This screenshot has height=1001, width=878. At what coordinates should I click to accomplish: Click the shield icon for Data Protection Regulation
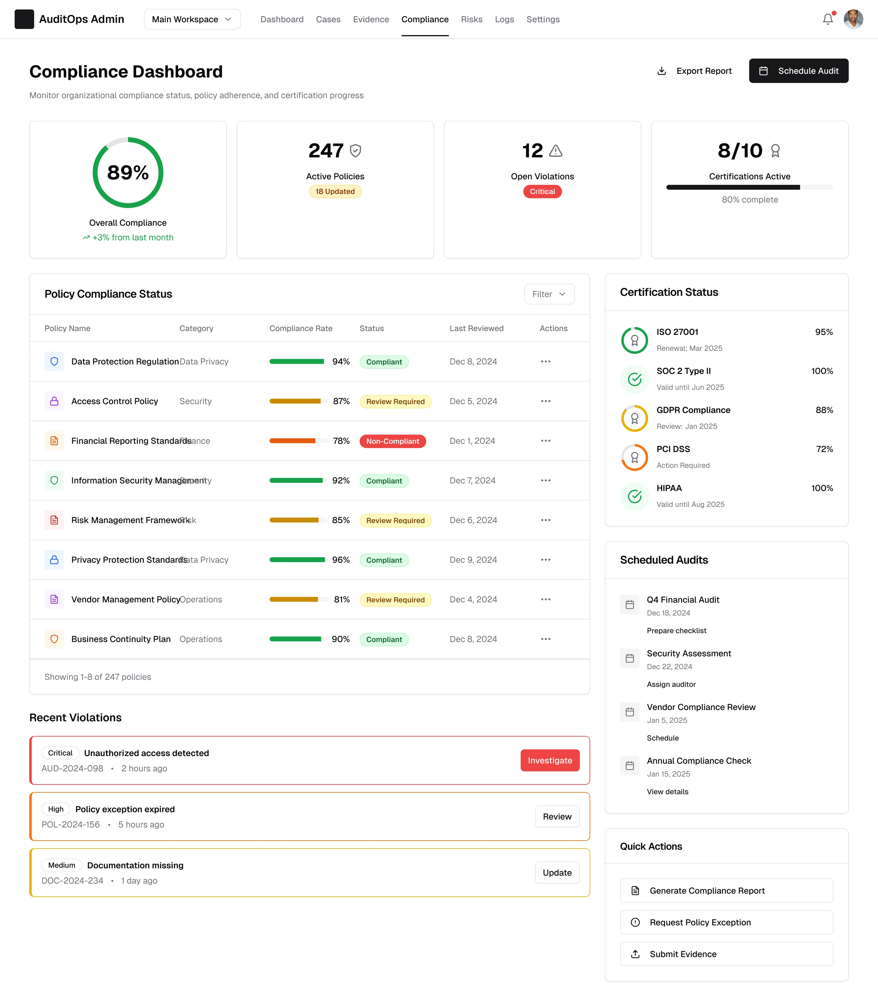tap(54, 361)
